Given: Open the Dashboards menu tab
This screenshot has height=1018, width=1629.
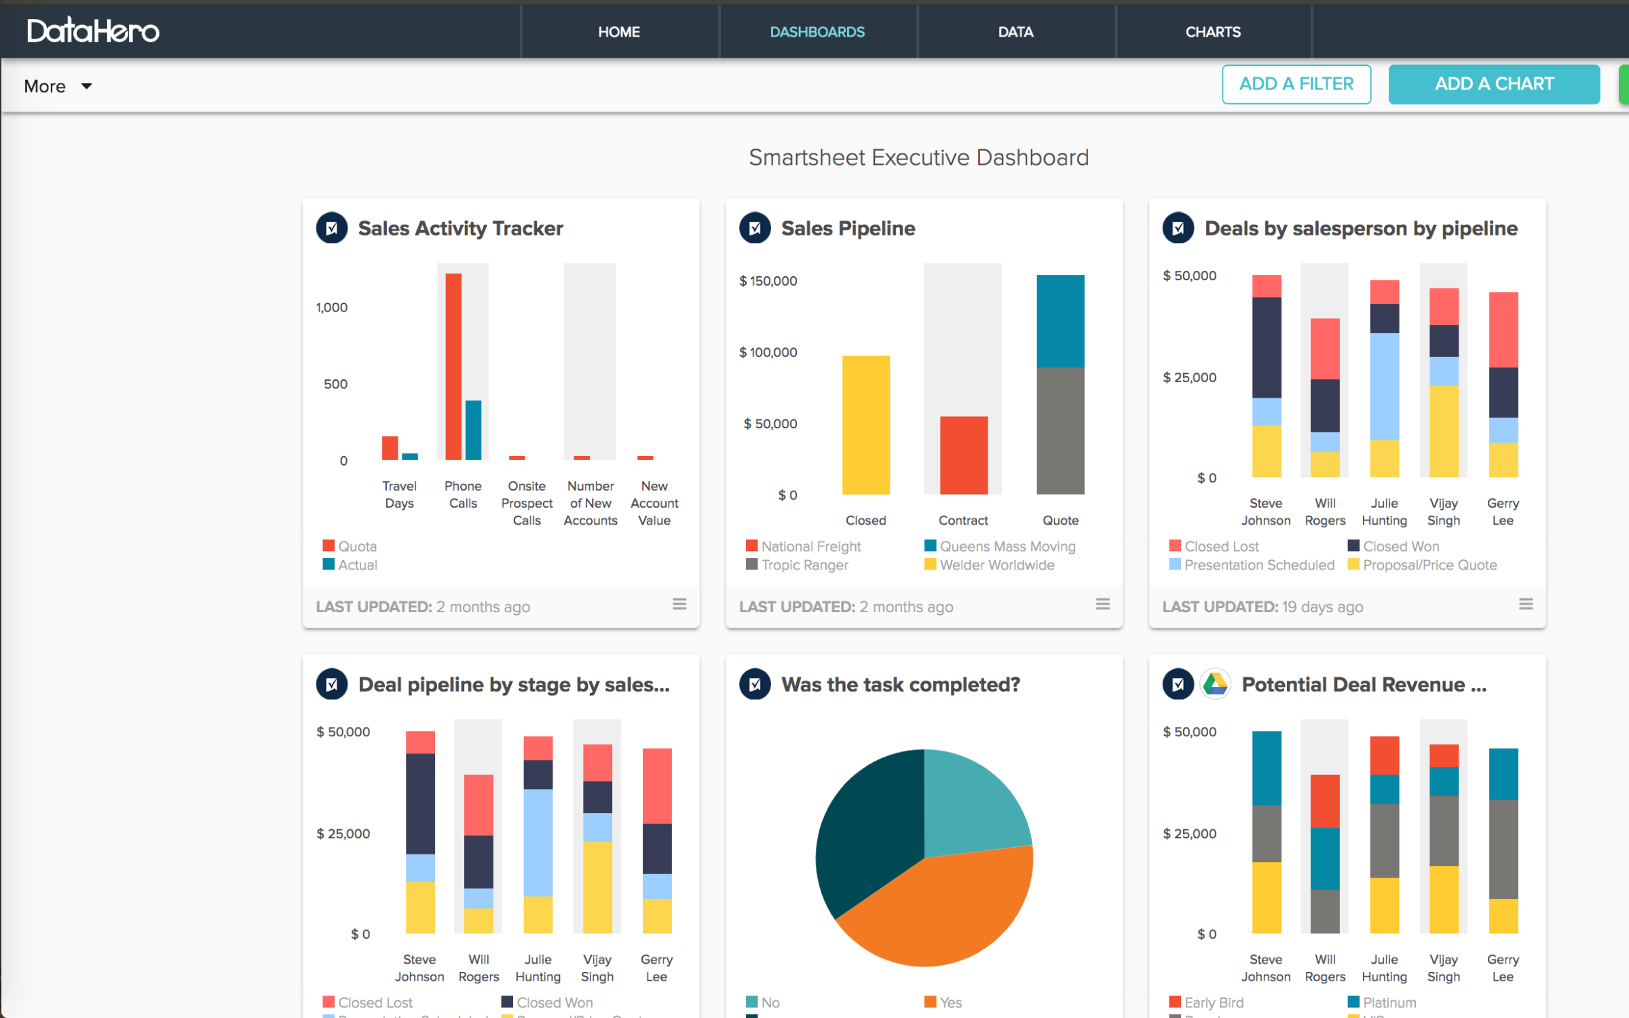Looking at the screenshot, I should [817, 32].
